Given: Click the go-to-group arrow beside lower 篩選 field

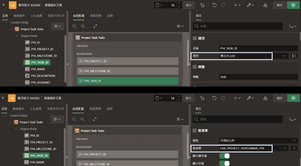Looking at the screenshot, I should [x=293, y=119].
